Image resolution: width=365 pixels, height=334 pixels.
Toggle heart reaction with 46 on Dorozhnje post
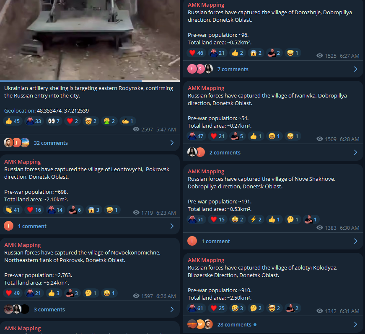[196, 53]
